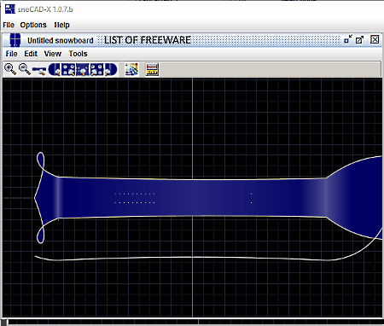384x326 pixels.
Task: Open the main File menu
Action: (9, 25)
